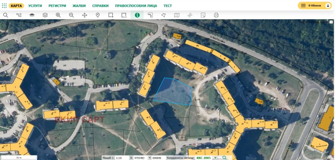This screenshot has width=335, height=160.
Task: Open the РЕГИСТРИ menu
Action: tap(57, 6)
